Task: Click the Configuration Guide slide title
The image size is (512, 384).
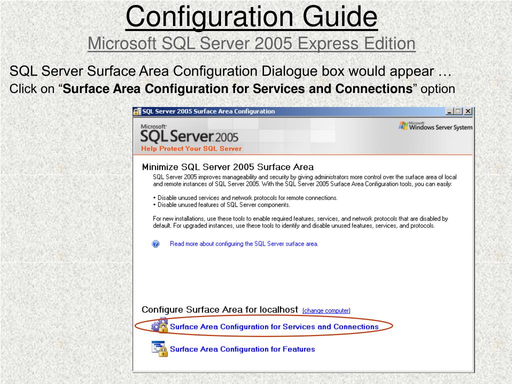Action: pyautogui.click(x=251, y=16)
